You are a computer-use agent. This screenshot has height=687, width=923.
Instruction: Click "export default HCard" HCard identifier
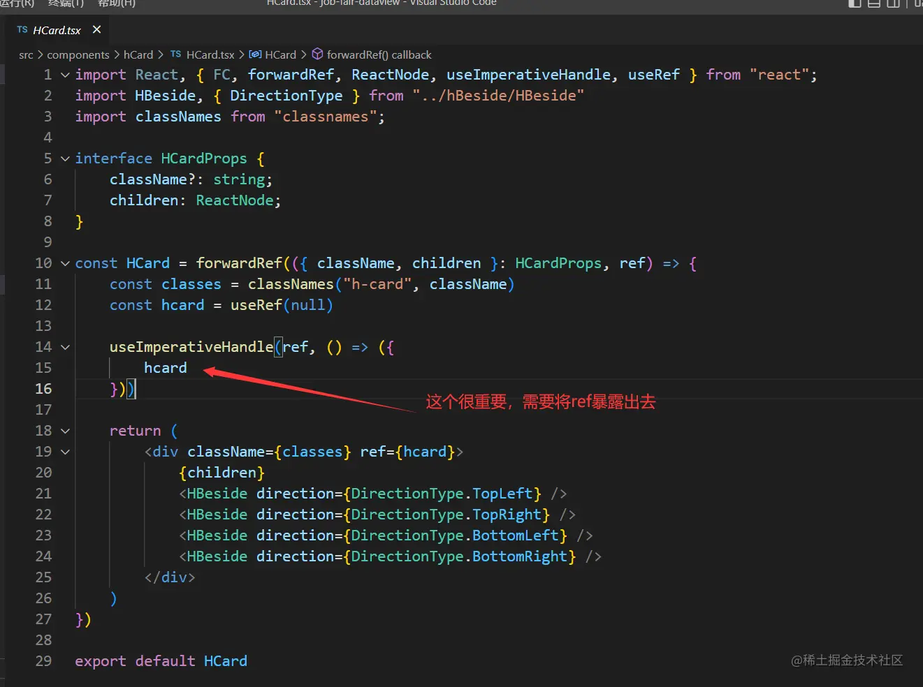click(226, 661)
